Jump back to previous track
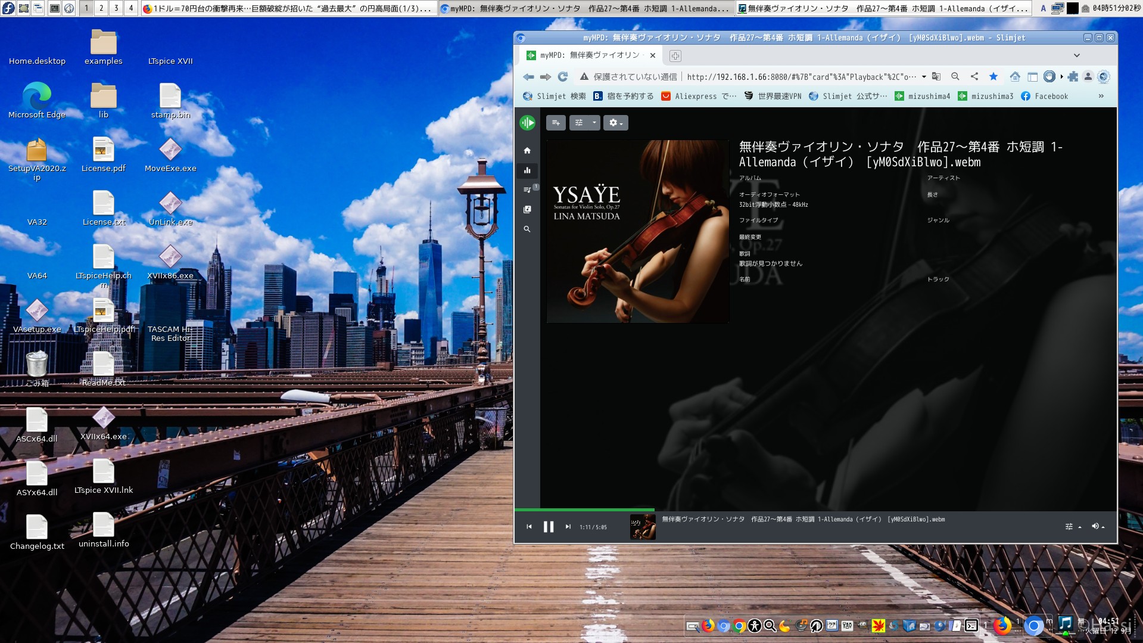This screenshot has height=643, width=1143. coord(529,527)
